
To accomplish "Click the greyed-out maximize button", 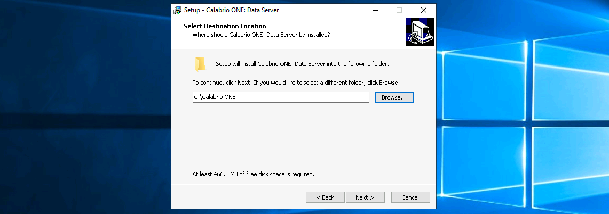I will pyautogui.click(x=399, y=10).
